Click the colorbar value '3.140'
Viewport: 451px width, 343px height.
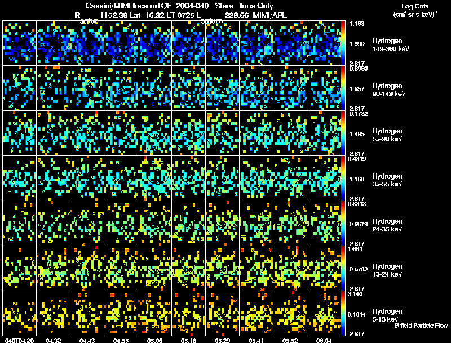[x=355, y=294]
